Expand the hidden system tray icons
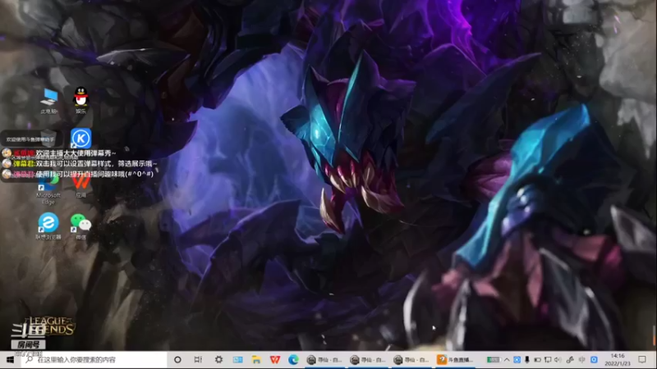 click(x=507, y=359)
